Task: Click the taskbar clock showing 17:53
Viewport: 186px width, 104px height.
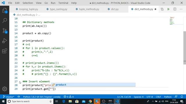Action: pos(174,101)
